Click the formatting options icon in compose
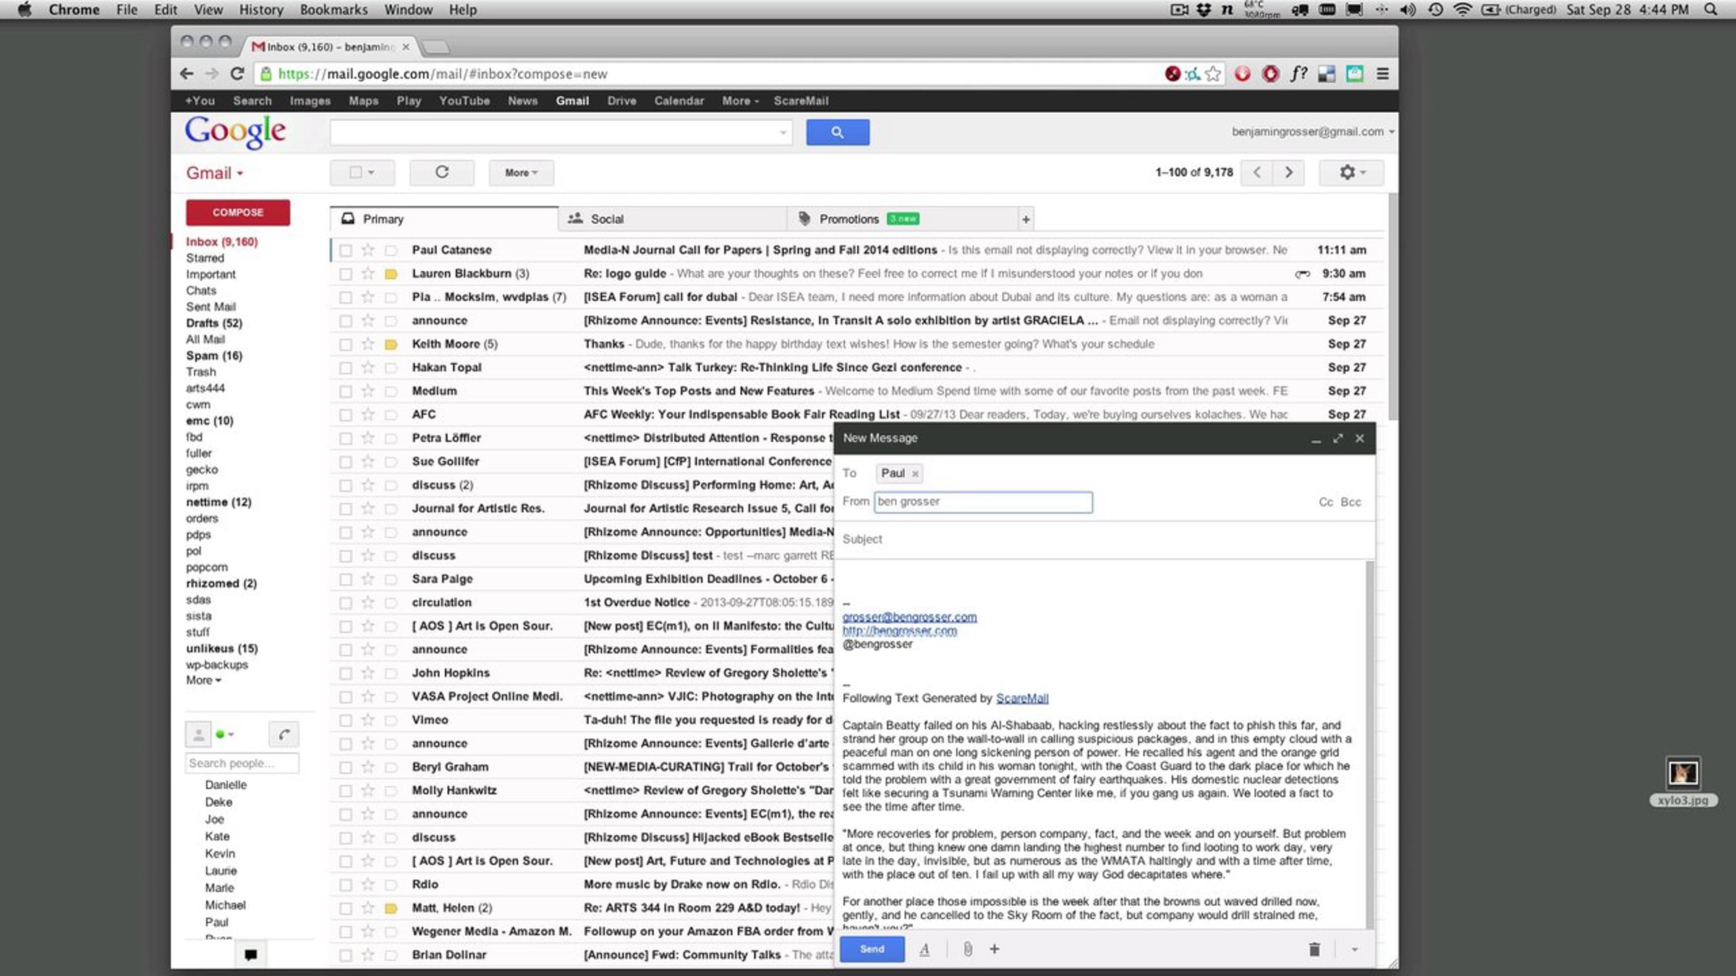The height and width of the screenshot is (976, 1736). 924,949
